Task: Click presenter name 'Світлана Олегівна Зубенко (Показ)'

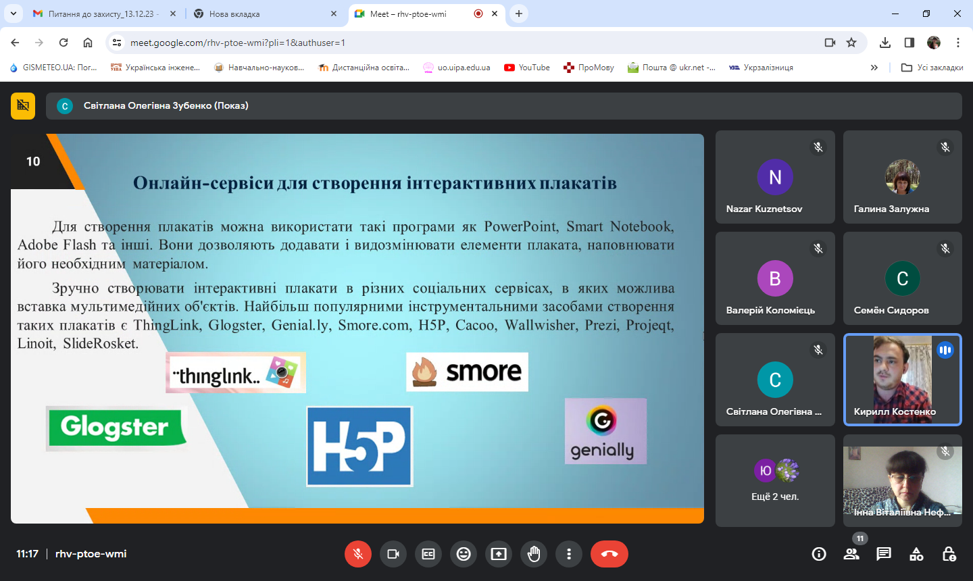Action: [166, 105]
